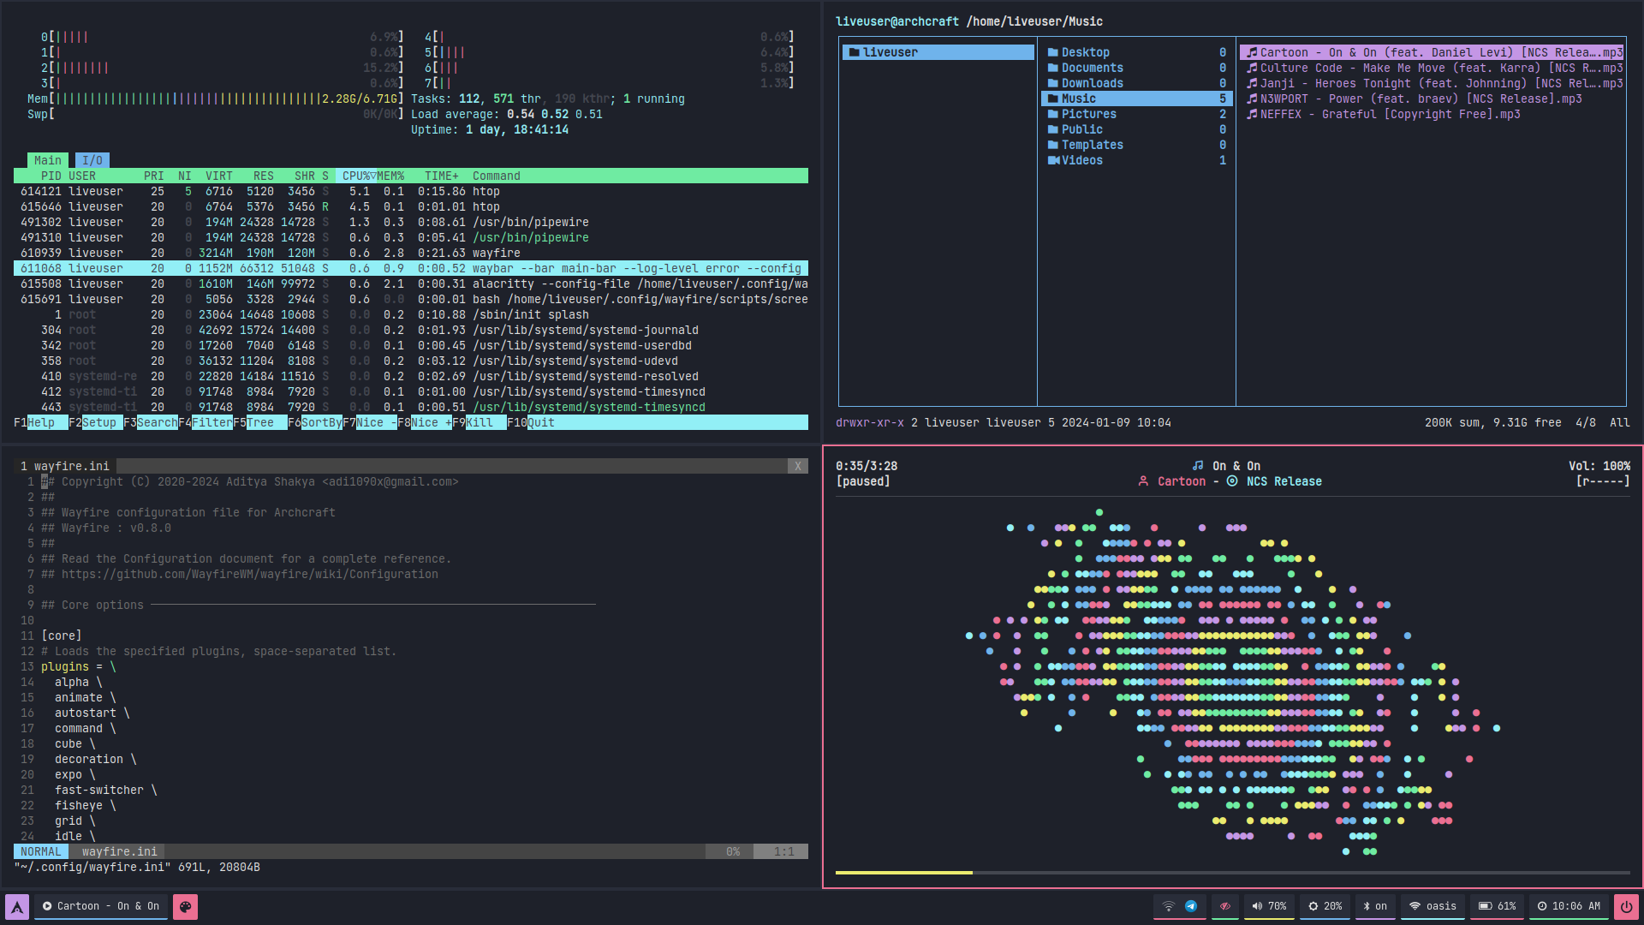Switch to htop I/O tab
This screenshot has height=925, width=1644.
click(x=92, y=160)
